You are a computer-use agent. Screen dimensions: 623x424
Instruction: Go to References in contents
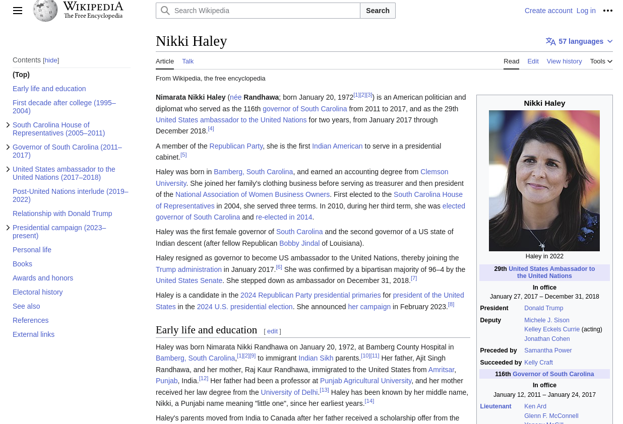(31, 320)
